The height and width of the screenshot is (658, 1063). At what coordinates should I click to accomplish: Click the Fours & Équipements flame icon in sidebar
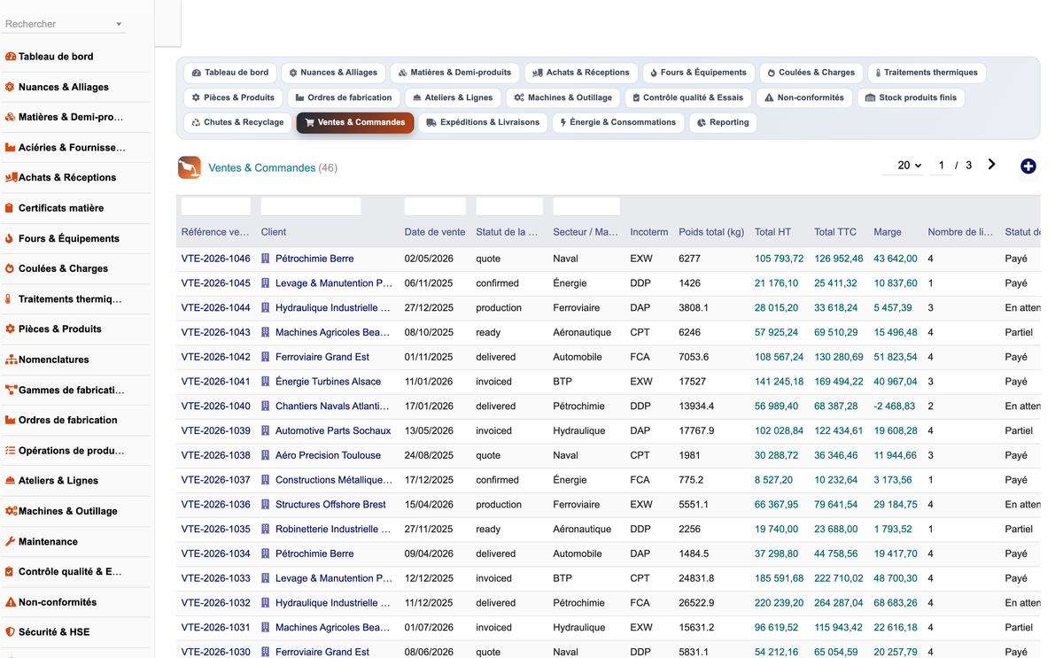(x=11, y=238)
